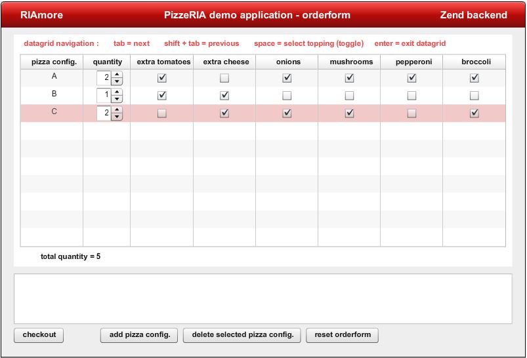Decrease quantity for pizza config C

[x=117, y=117]
